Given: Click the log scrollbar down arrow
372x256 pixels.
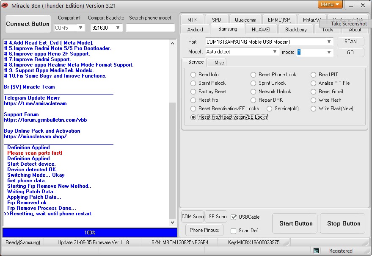Looking at the screenshot, I should (173, 223).
